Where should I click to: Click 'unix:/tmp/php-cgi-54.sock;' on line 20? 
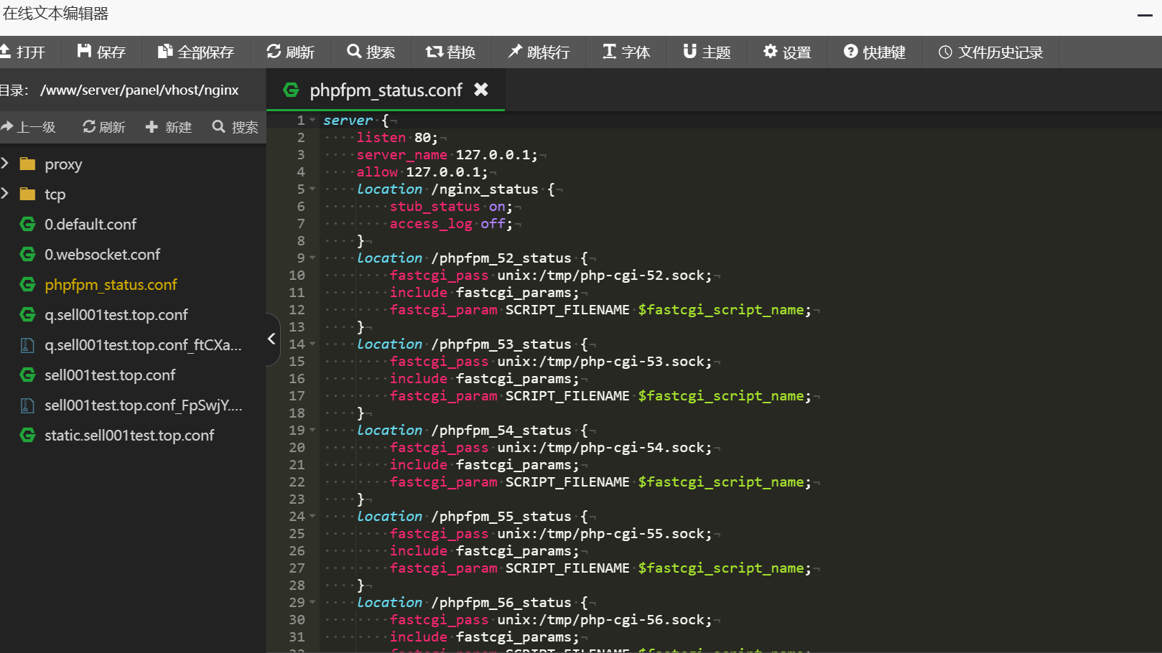605,448
